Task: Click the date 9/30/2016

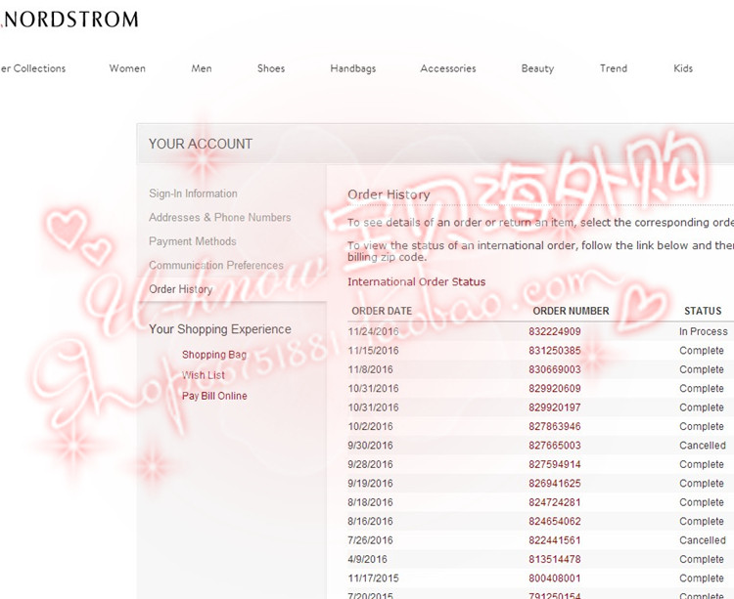Action: 370,446
